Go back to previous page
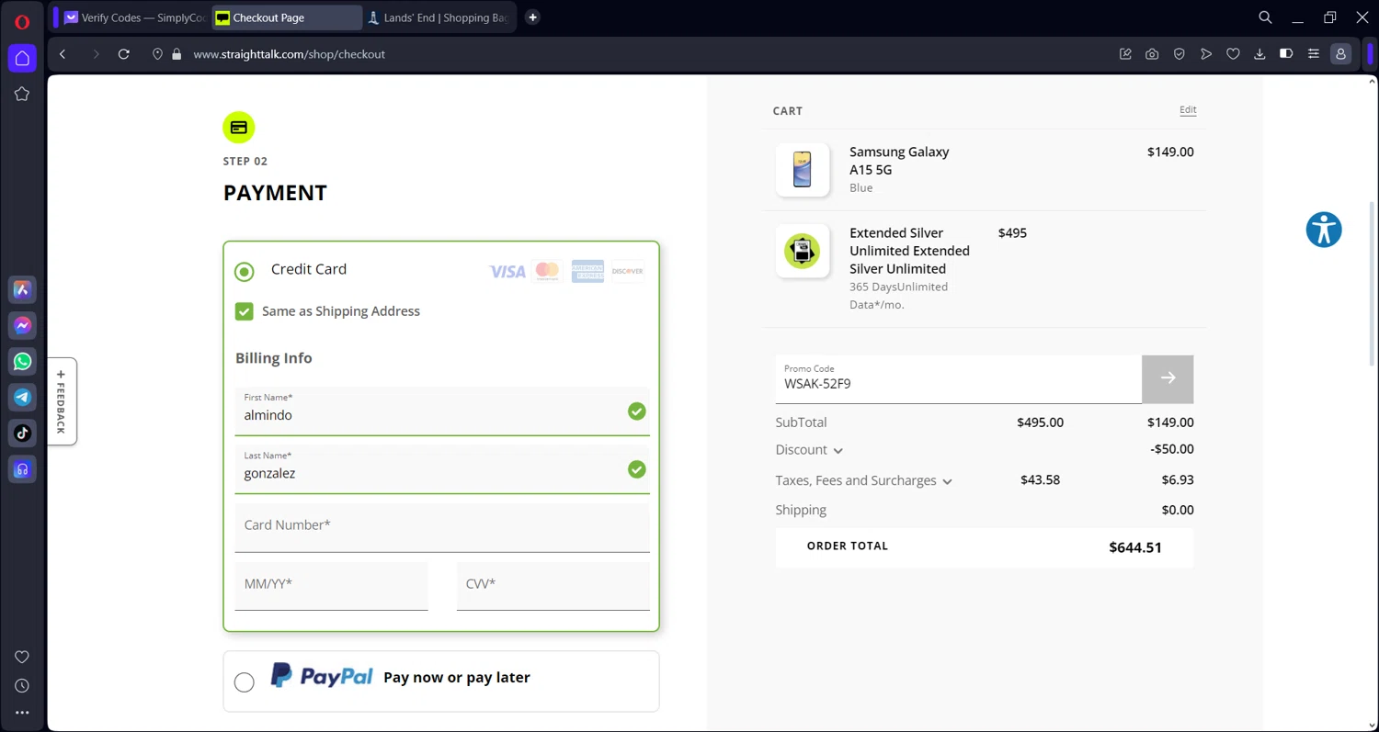Screen dimensions: 1379x732 (x=63, y=54)
